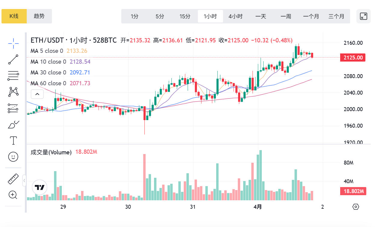This screenshot has height=227, width=375.
Task: Select the XABCD pattern tool
Action: [x=13, y=92]
